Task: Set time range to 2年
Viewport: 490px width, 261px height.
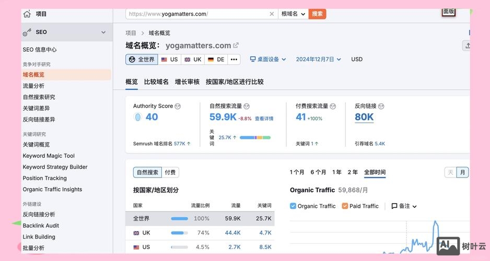Action: (353, 172)
